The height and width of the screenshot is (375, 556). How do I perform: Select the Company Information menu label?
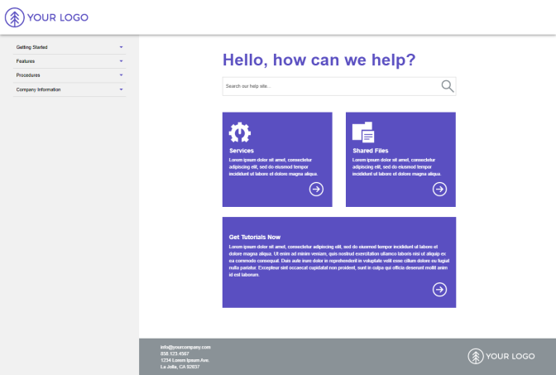coord(38,89)
